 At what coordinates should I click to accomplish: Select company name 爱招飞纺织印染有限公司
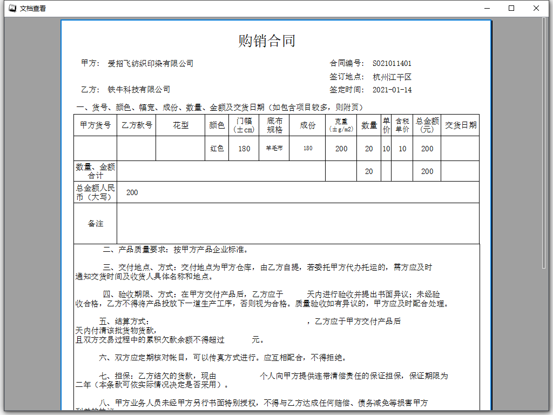(x=151, y=64)
